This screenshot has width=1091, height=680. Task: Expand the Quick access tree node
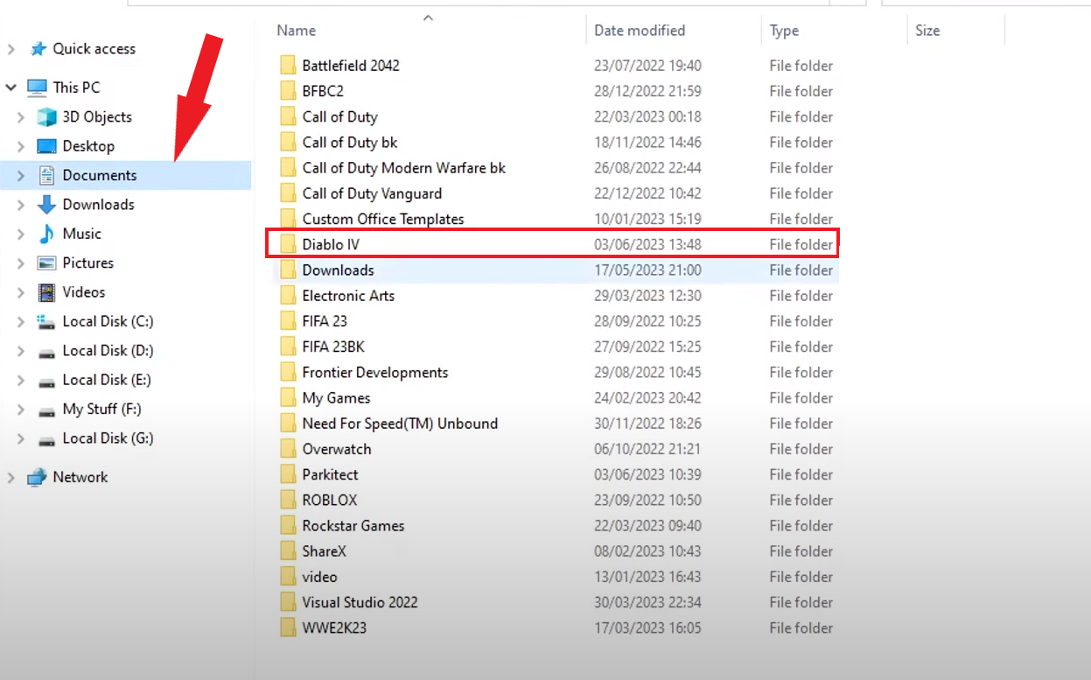click(11, 49)
